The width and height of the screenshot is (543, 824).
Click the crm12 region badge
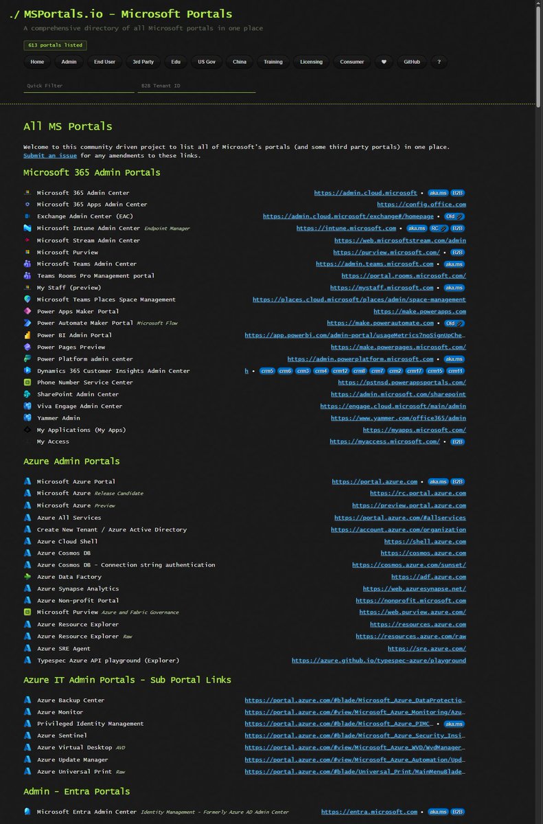coord(340,371)
